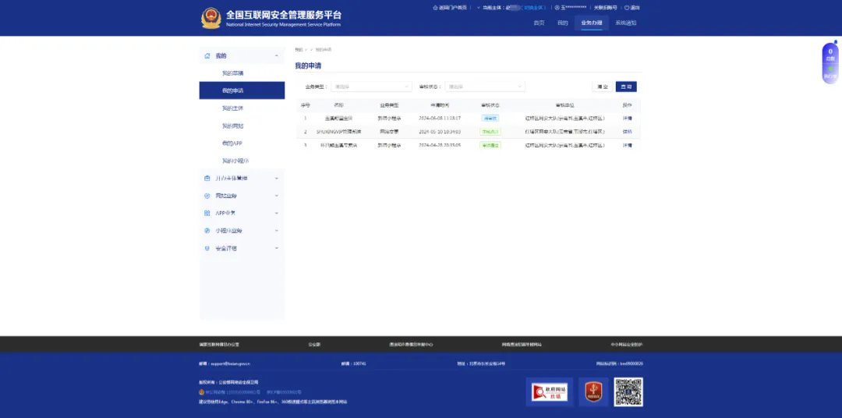
Task: Switch to the 首页 top navigation tab
Action: pos(539,23)
